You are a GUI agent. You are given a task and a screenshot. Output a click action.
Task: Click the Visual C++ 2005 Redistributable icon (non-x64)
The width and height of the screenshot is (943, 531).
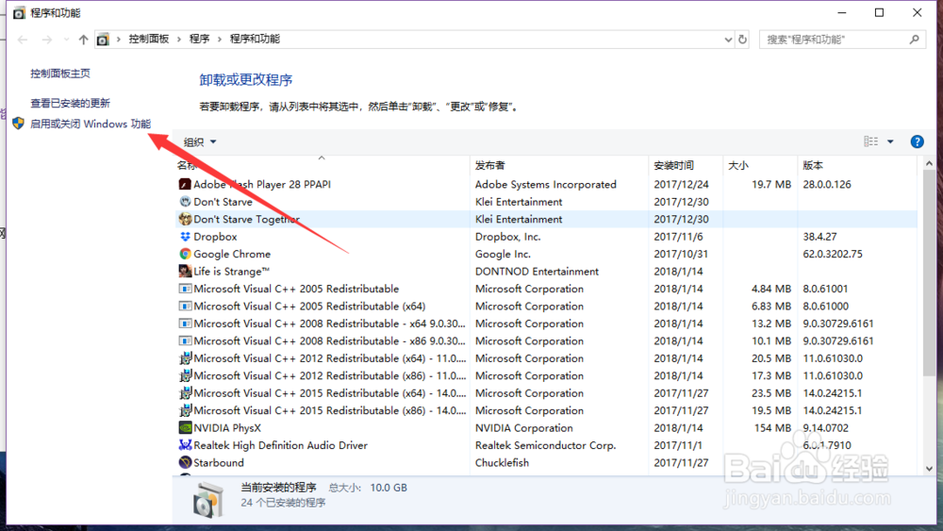(185, 289)
